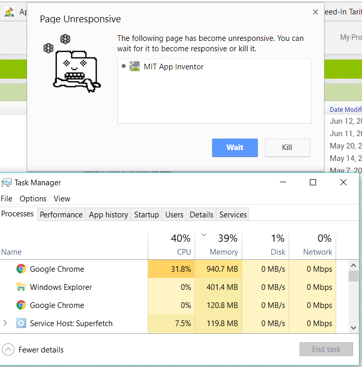Switch to the Startup tab
This screenshot has width=362, height=367.
[147, 215]
